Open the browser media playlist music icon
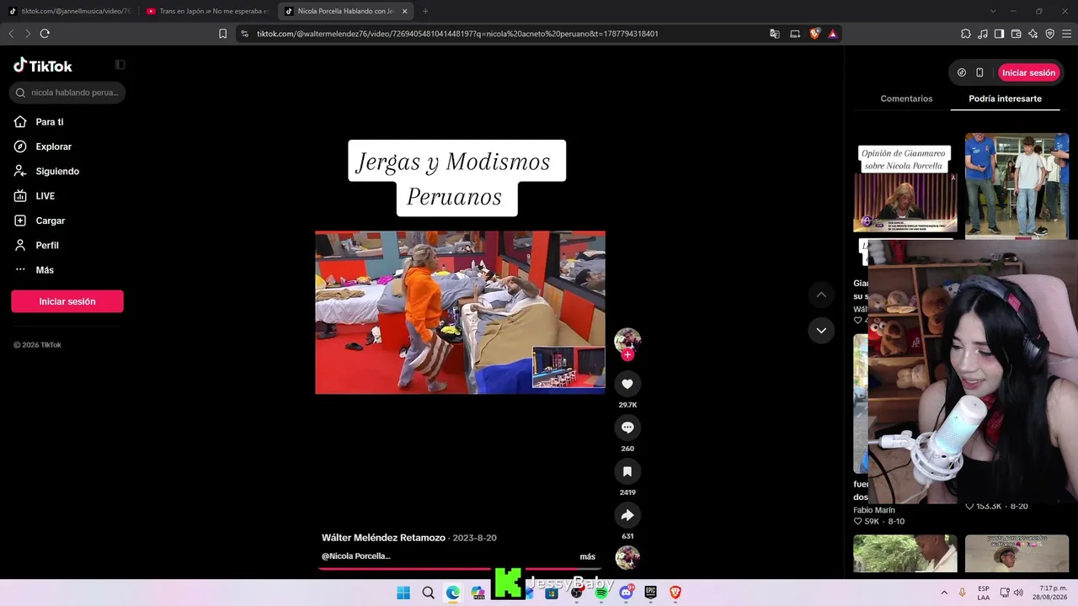This screenshot has width=1078, height=606. (983, 34)
